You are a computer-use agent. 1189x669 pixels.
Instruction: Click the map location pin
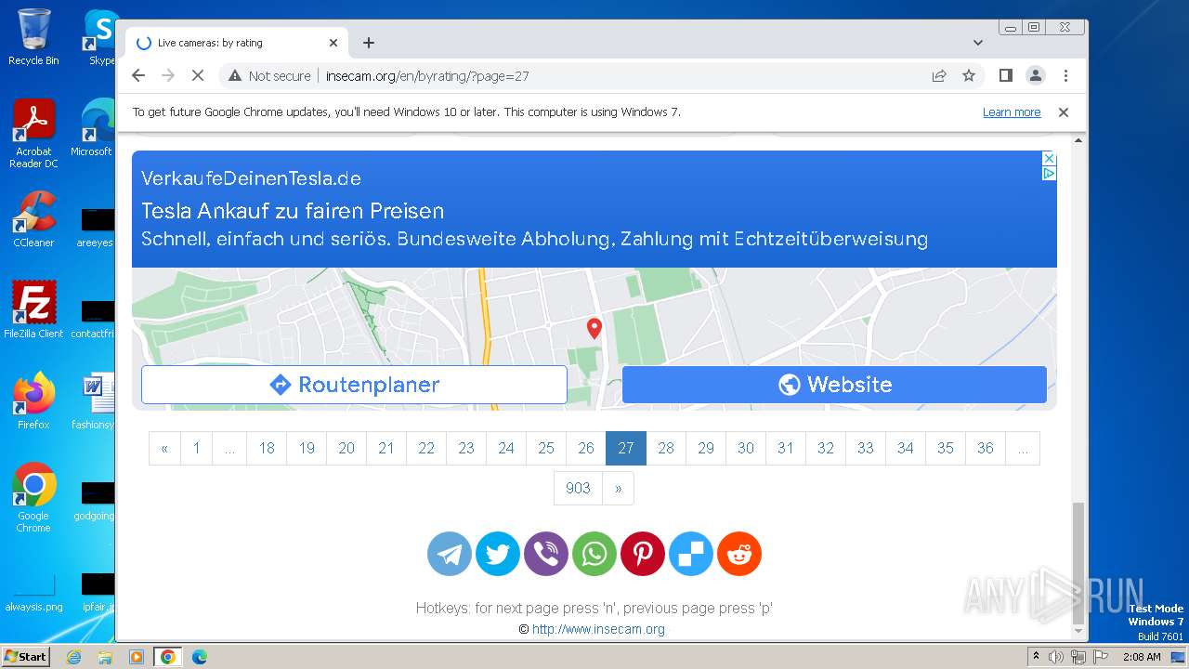click(x=594, y=328)
